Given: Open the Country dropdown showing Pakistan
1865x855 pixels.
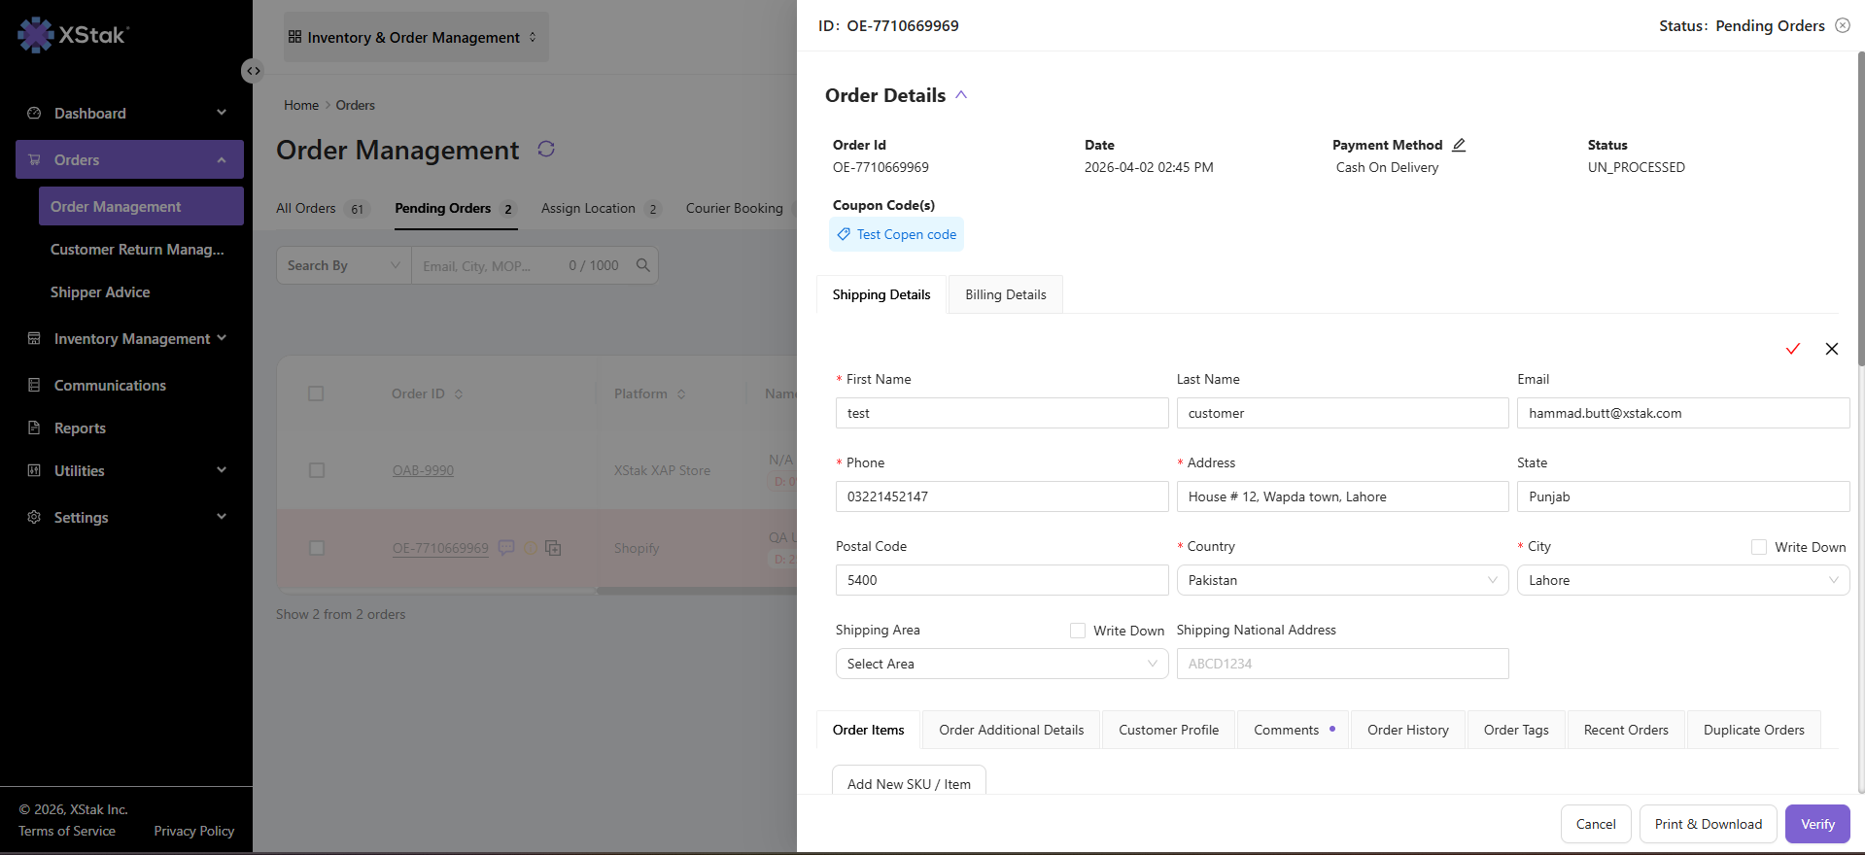Looking at the screenshot, I should pos(1342,580).
